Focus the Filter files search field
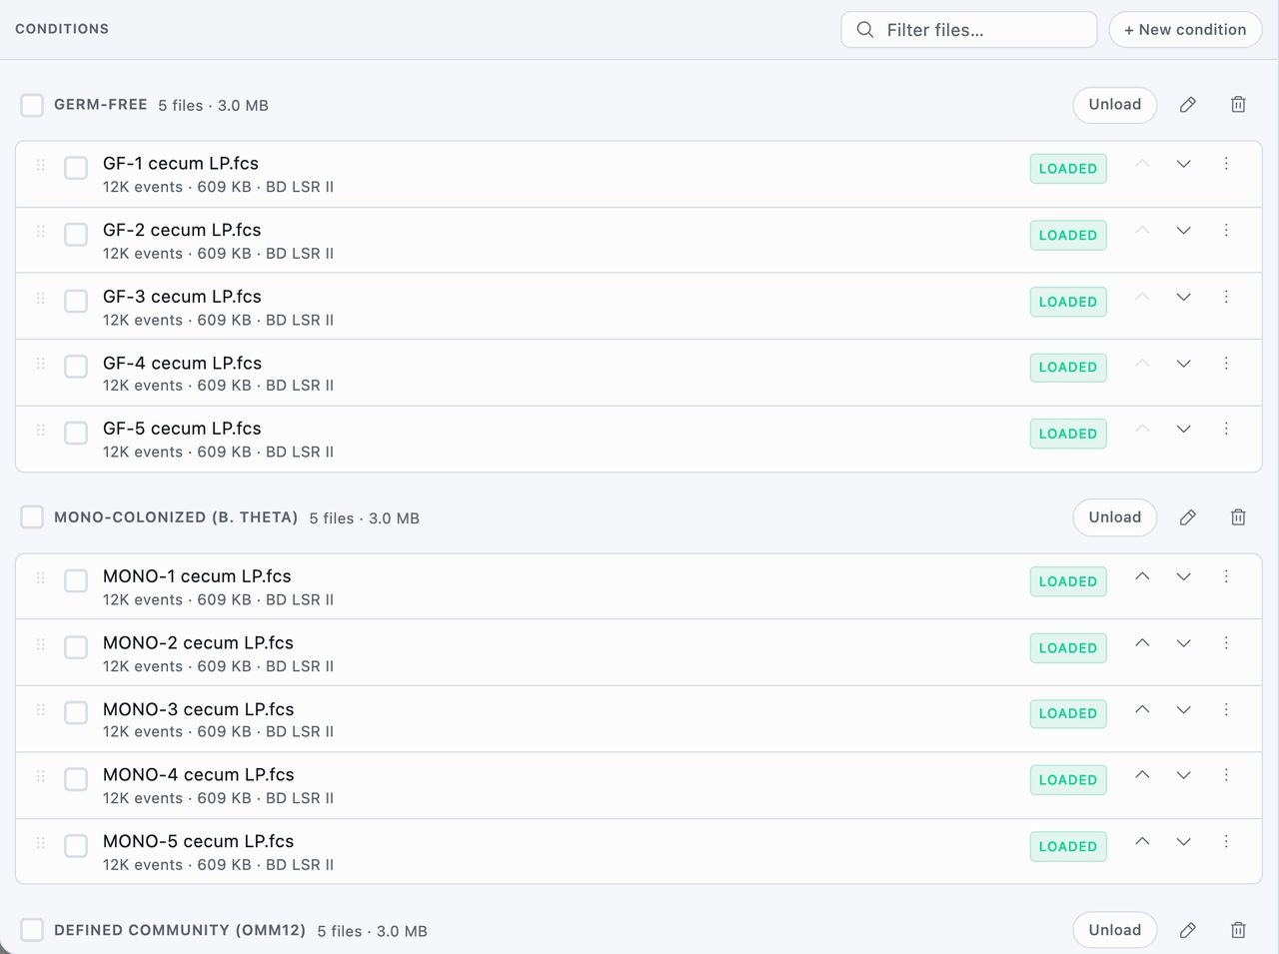 [x=969, y=30]
